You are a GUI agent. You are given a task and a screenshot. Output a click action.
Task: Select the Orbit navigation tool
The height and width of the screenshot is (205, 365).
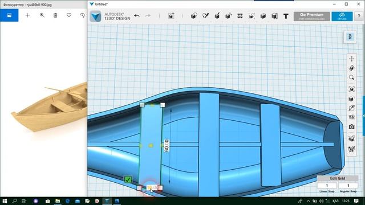pos(352,68)
